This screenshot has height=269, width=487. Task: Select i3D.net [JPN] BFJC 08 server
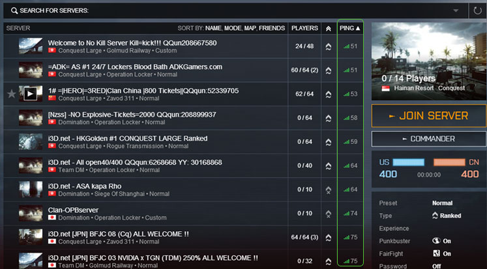pos(183,237)
